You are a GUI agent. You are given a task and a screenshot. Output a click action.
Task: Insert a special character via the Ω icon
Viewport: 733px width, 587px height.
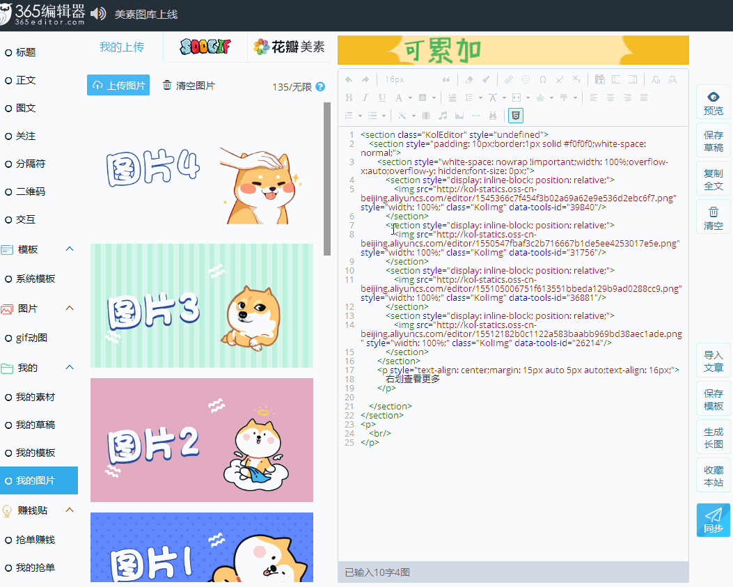543,79
